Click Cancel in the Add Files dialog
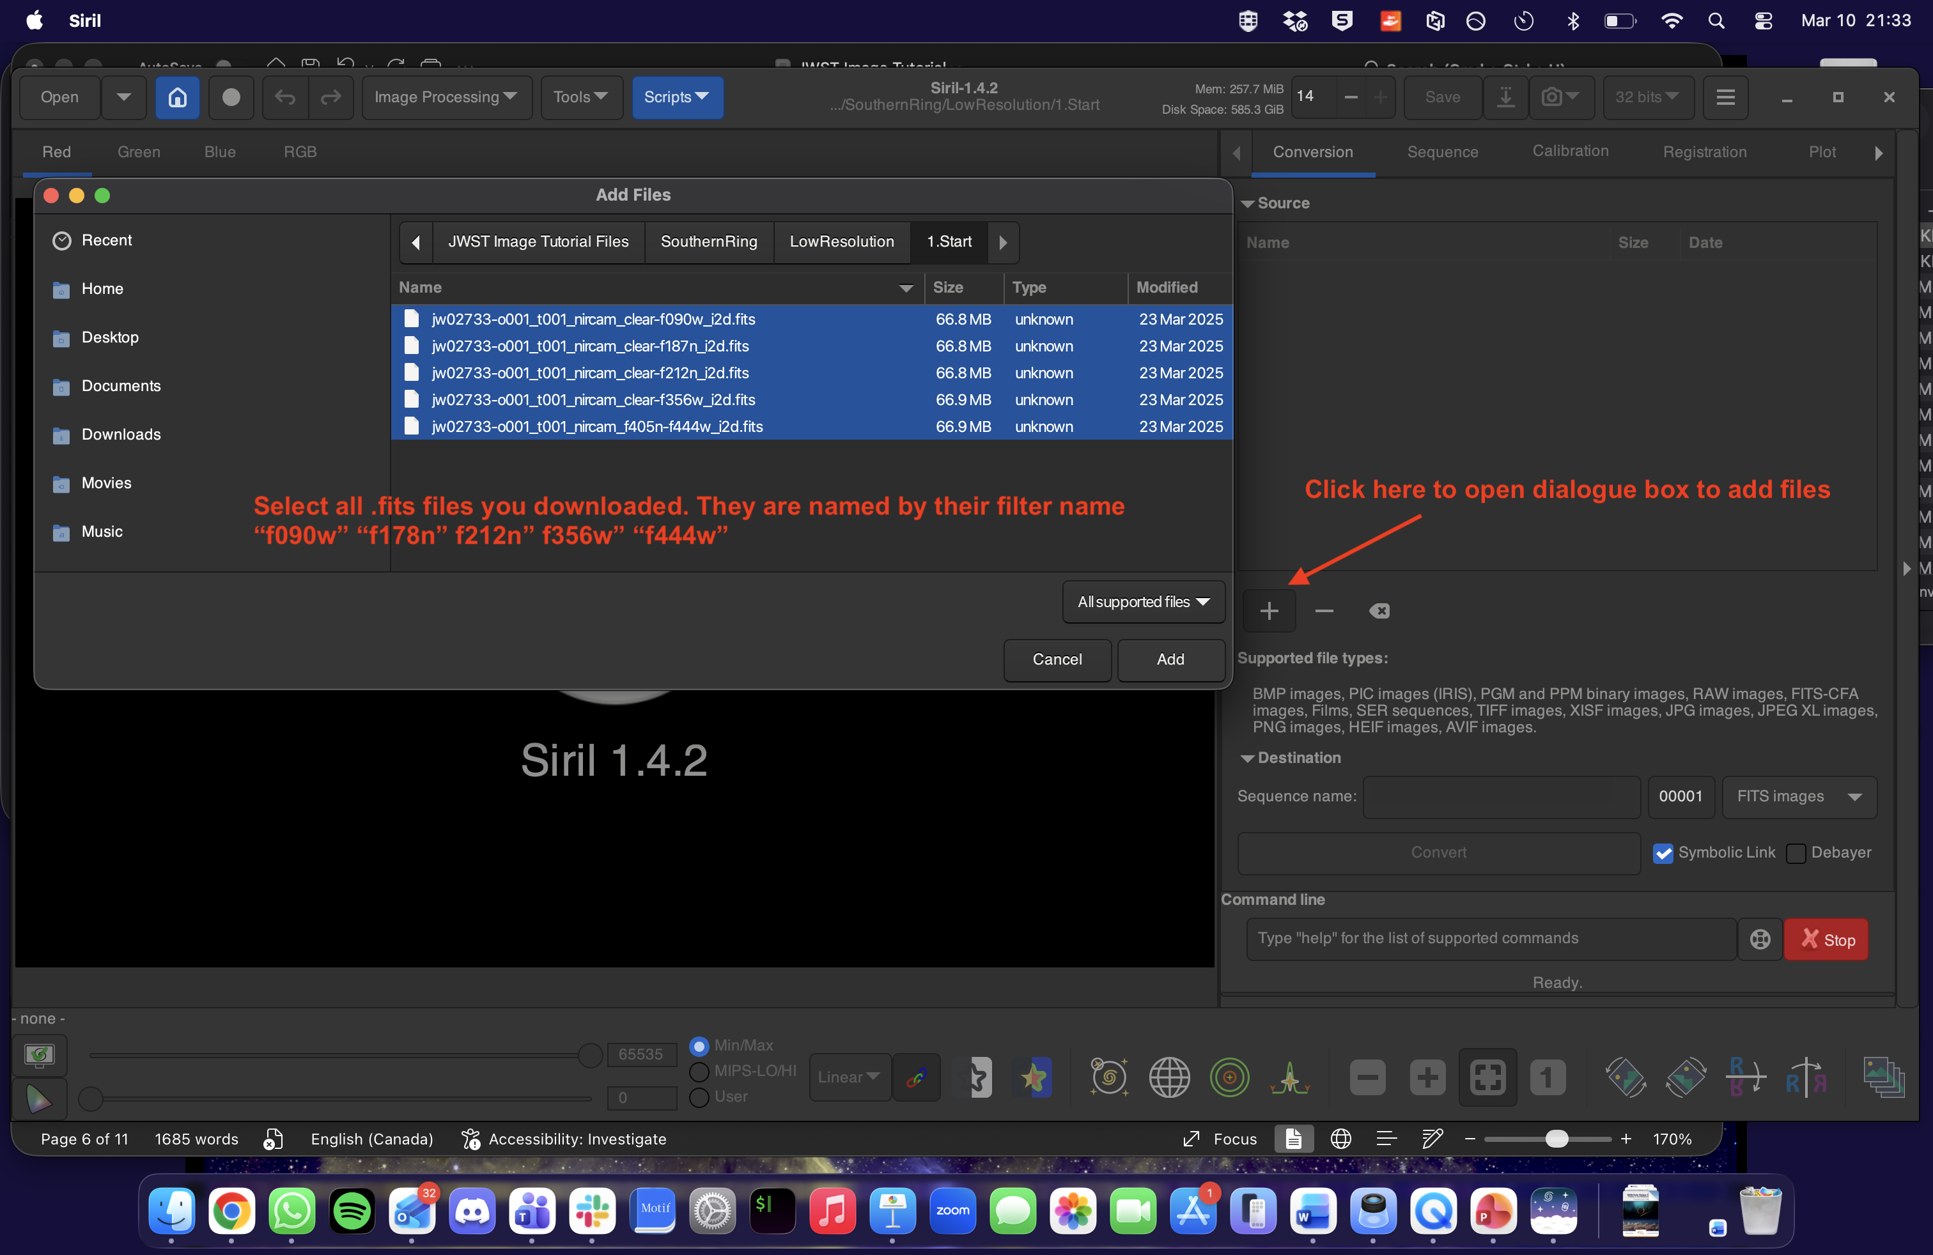The width and height of the screenshot is (1933, 1255). pyautogui.click(x=1057, y=659)
